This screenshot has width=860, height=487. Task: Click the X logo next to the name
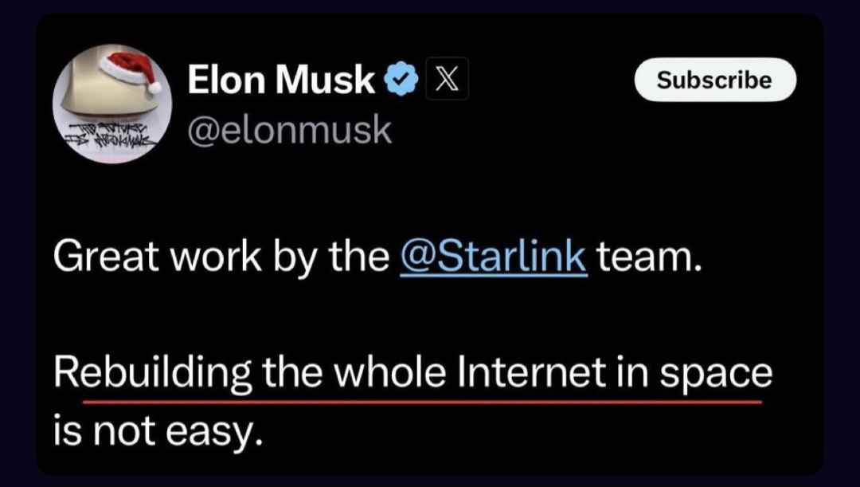(447, 78)
